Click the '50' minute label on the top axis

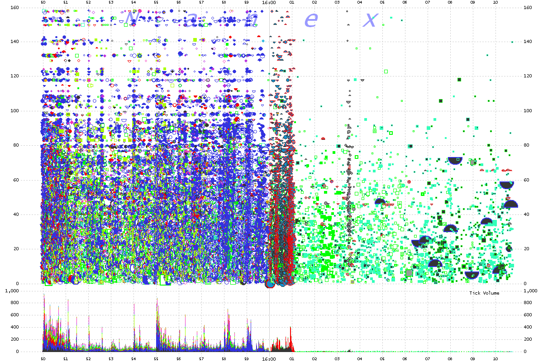43,2
